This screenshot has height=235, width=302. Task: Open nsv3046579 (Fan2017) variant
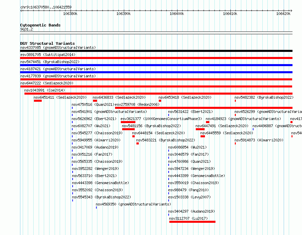coord(188,154)
